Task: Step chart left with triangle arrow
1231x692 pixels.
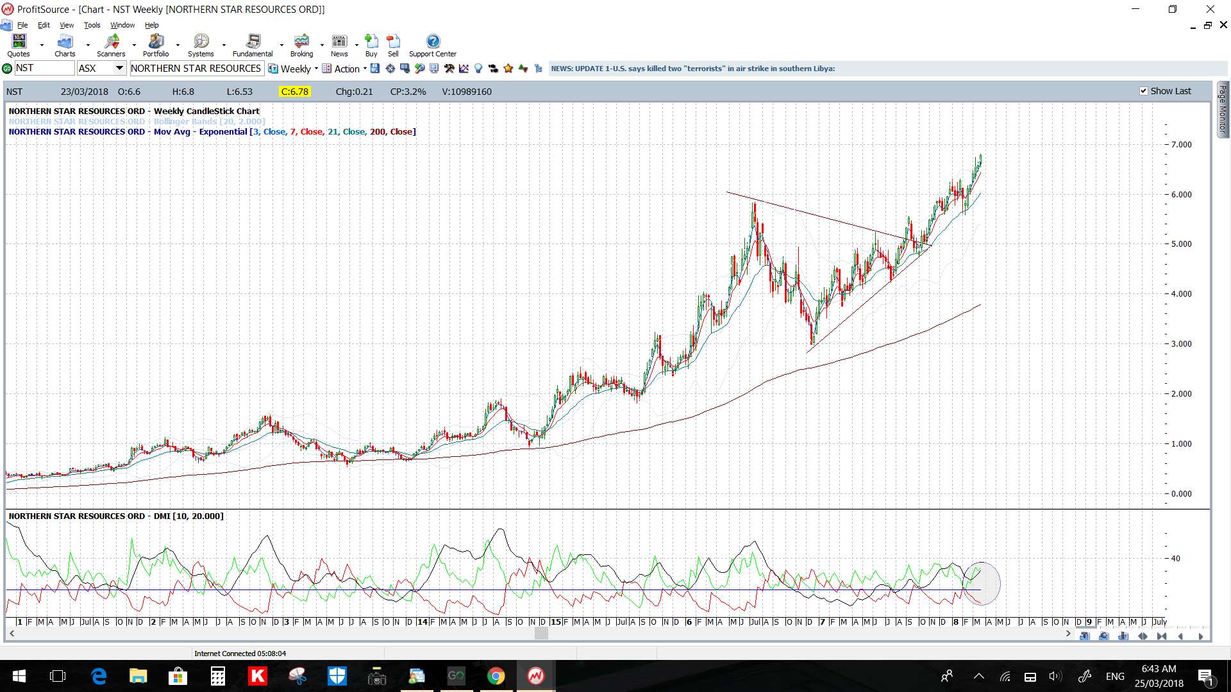Action: 1181,636
